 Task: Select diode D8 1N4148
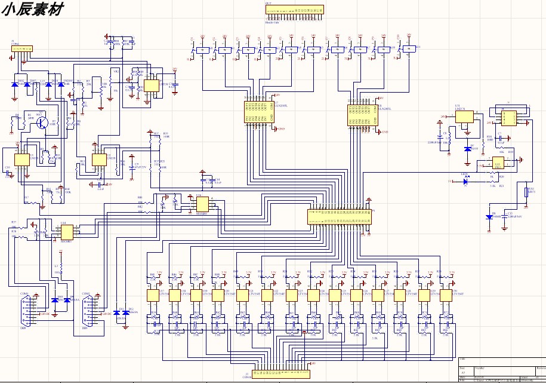489,217
